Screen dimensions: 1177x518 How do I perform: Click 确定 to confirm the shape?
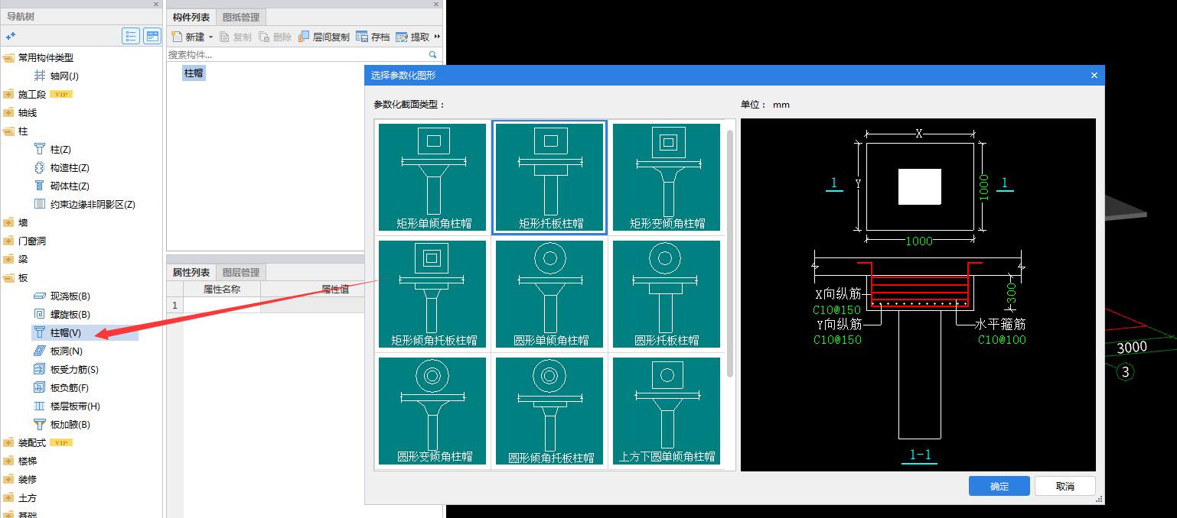pyautogui.click(x=999, y=486)
